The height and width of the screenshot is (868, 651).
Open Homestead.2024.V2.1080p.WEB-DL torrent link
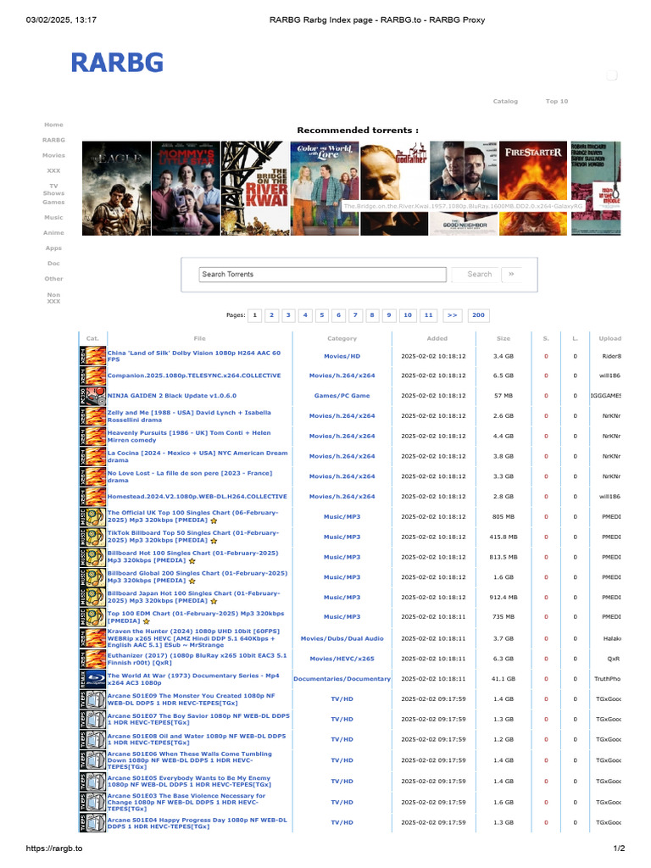pyautogui.click(x=197, y=497)
